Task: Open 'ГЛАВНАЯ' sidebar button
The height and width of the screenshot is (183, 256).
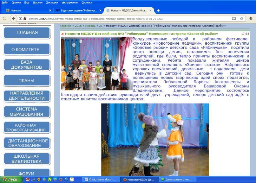Action: click(27, 33)
